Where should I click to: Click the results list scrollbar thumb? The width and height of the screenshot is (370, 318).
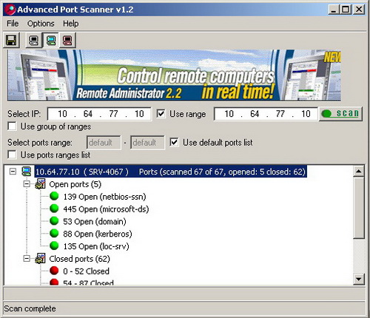click(359, 208)
